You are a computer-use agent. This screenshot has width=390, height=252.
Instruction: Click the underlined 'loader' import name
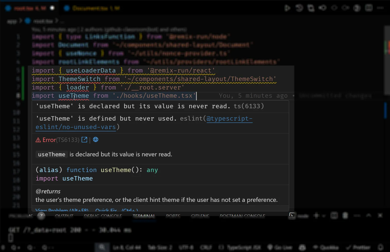point(77,87)
